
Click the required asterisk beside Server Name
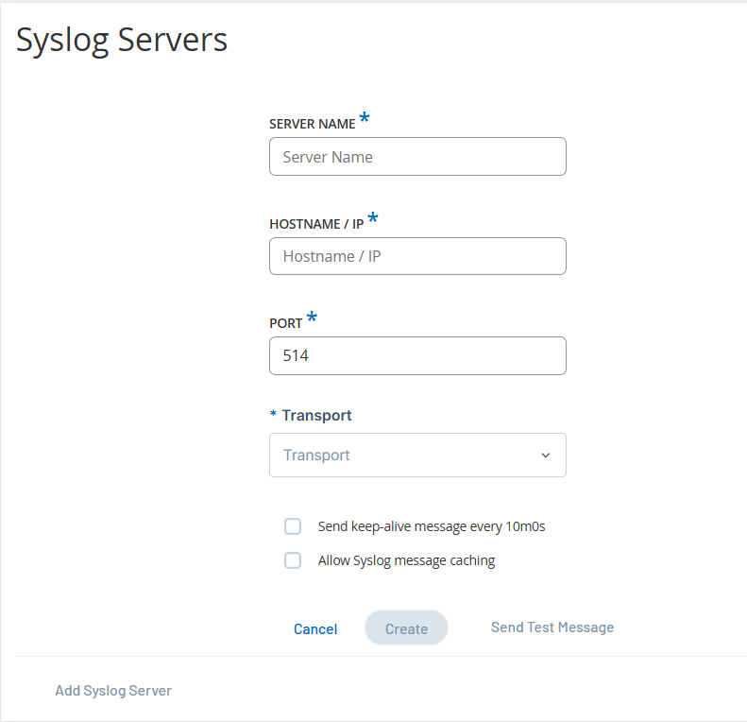coord(365,119)
